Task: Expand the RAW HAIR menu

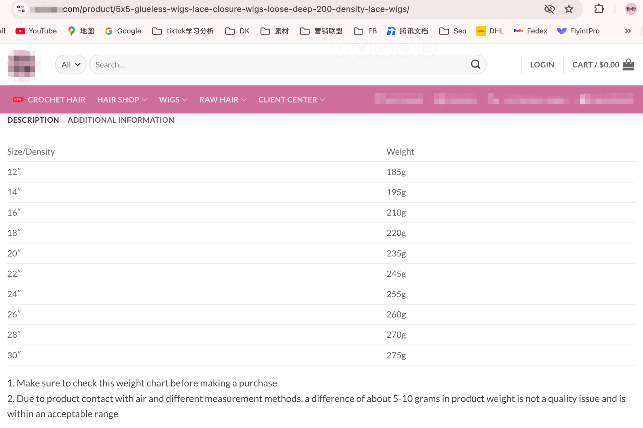Action: 223,100
